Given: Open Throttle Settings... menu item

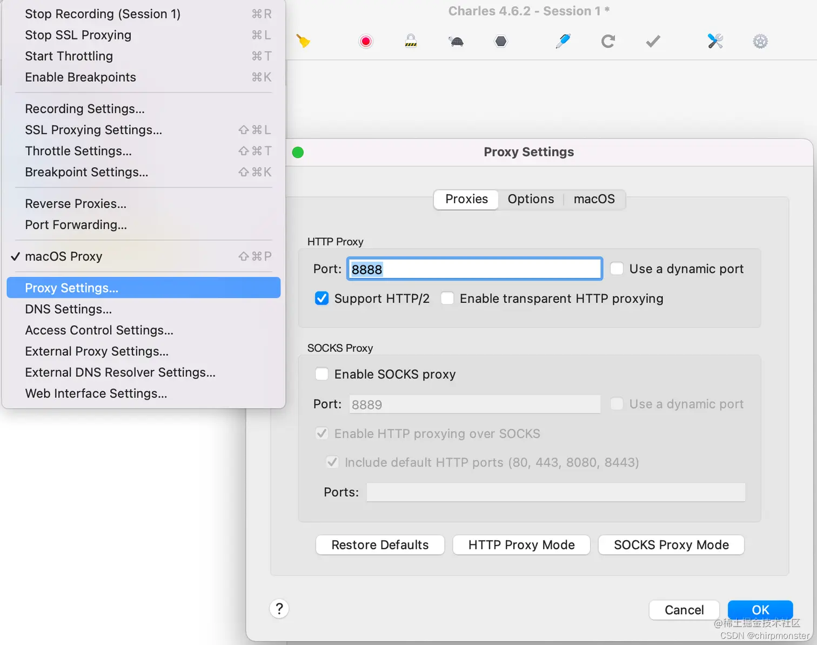Looking at the screenshot, I should pos(144,151).
